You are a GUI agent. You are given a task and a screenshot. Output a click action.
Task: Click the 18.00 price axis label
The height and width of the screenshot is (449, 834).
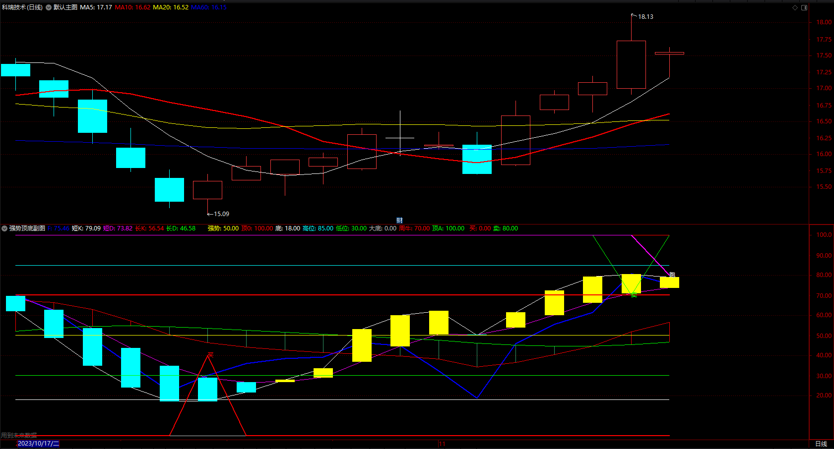[x=824, y=22]
